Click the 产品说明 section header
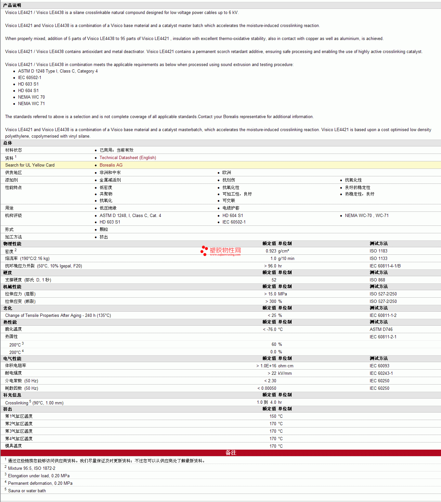Image resolution: width=441 pixels, height=502 pixels. pyautogui.click(x=12, y=5)
